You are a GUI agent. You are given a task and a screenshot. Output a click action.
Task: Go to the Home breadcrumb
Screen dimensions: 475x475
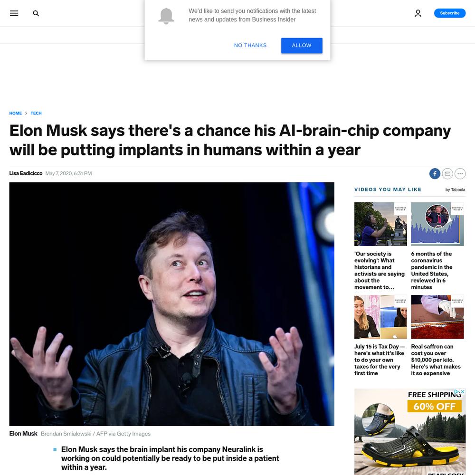point(16,113)
